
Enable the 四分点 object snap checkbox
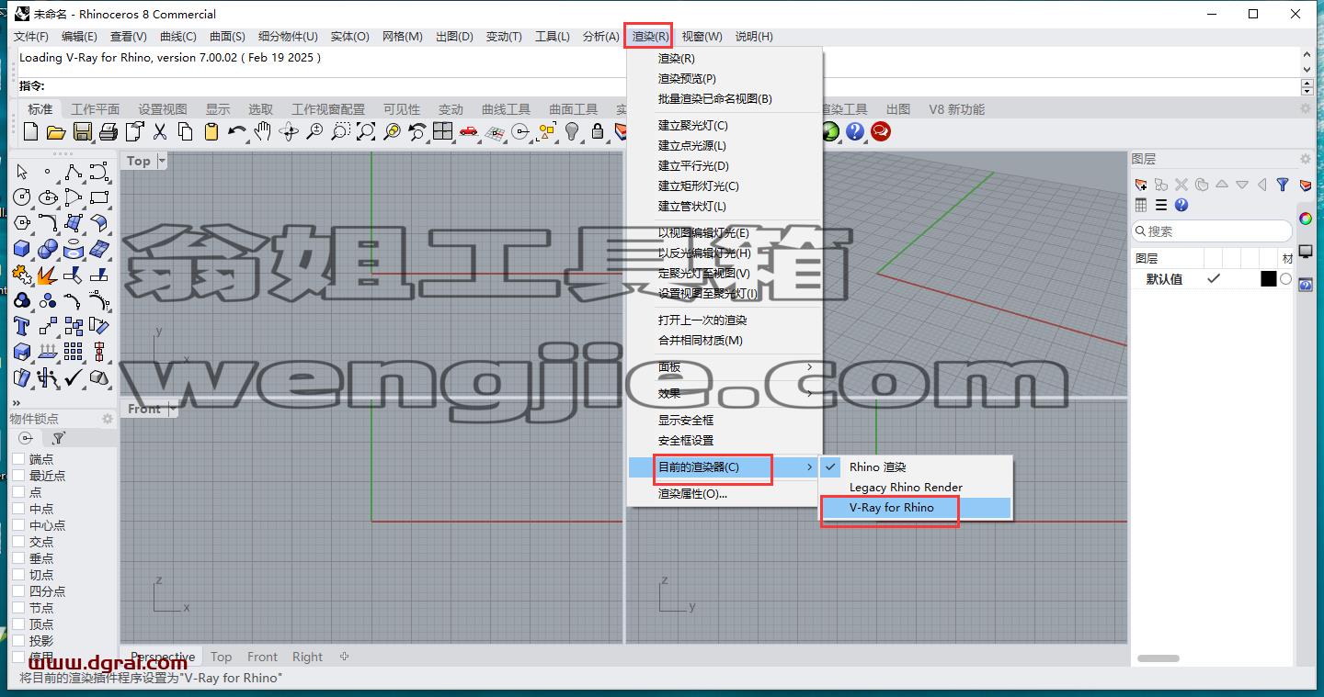(x=18, y=591)
